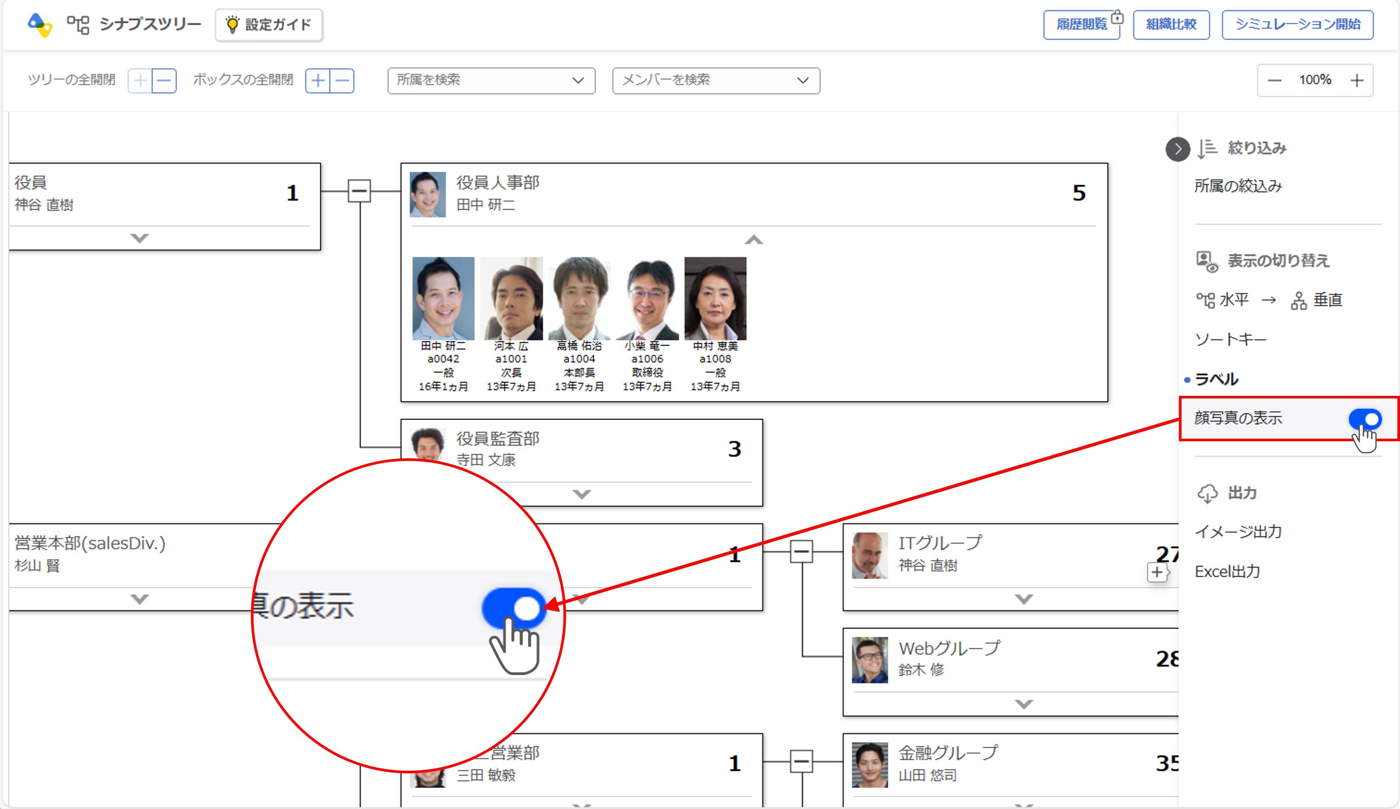Click the box-expand-all plus icon
Image resolution: width=1400 pixels, height=809 pixels.
coord(318,81)
